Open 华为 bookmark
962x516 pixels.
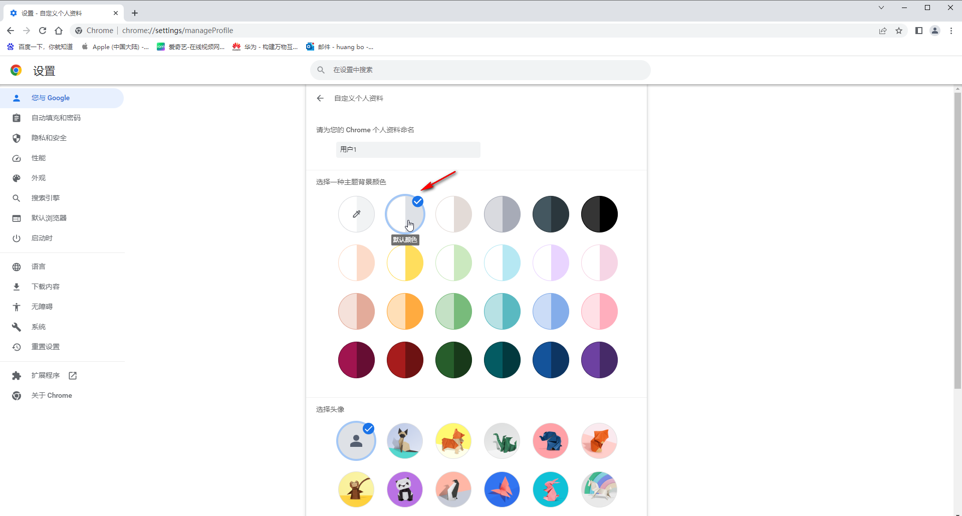265,47
